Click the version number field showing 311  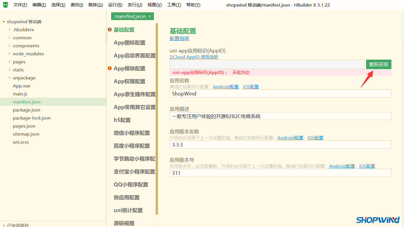point(280,173)
